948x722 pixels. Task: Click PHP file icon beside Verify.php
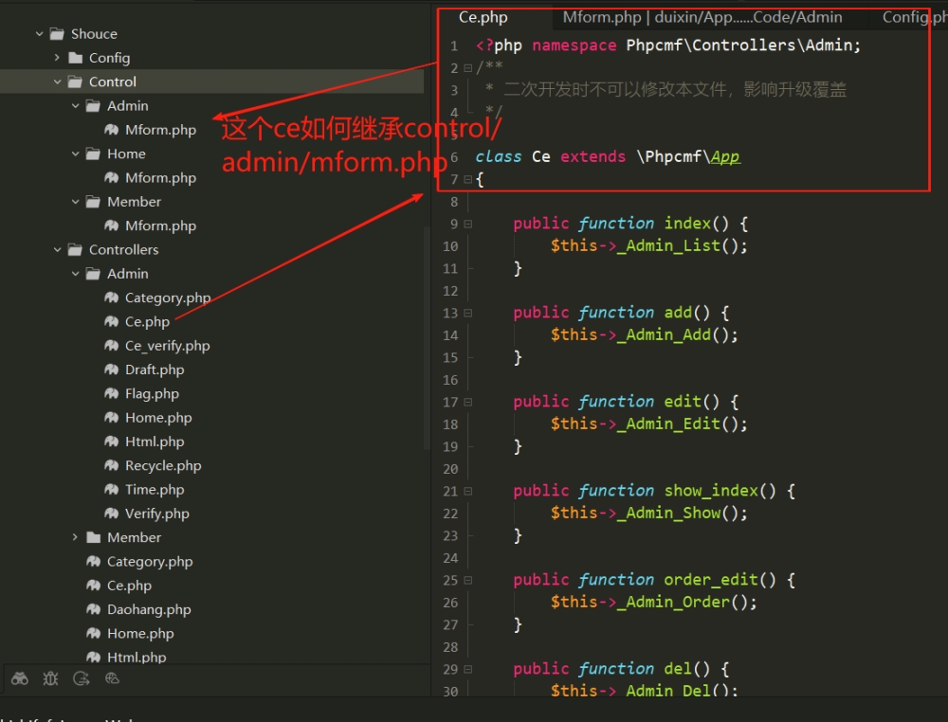[111, 514]
